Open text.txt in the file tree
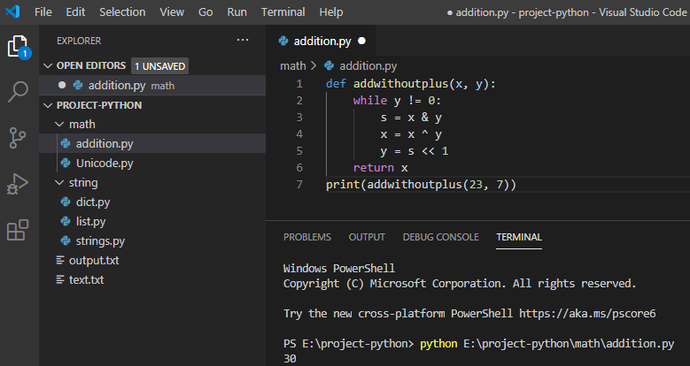 click(152, 279)
